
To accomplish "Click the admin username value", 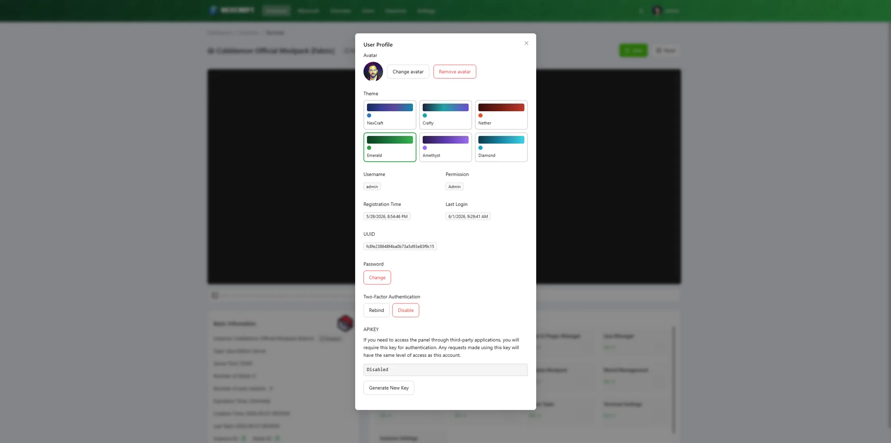I will (372, 187).
